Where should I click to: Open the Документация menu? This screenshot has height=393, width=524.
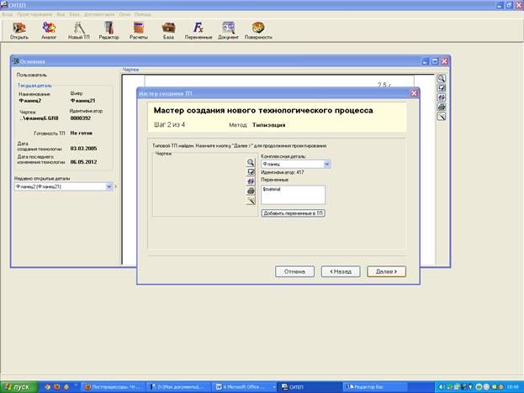(99, 14)
